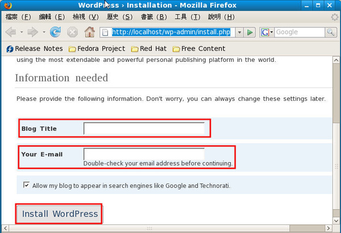This screenshot has height=233, width=341.
Task: Click the page icon in the URL bar
Action: [105, 32]
